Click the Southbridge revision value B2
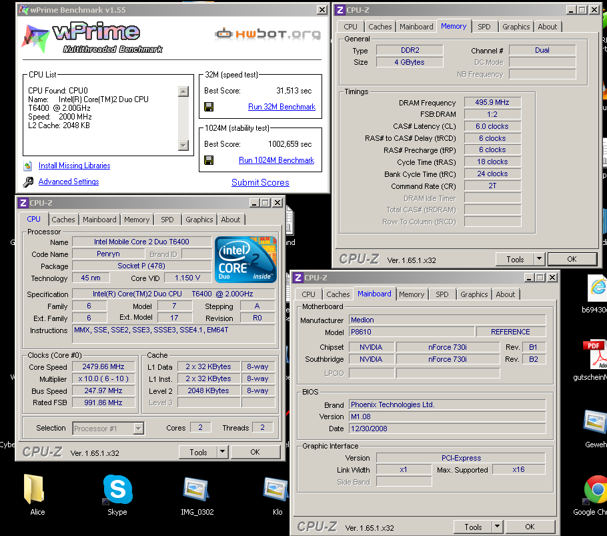The width and height of the screenshot is (607, 536). [534, 359]
